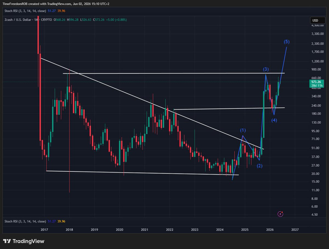Open the USD currency selector
Screen dimensions: 329x249
(318, 20)
